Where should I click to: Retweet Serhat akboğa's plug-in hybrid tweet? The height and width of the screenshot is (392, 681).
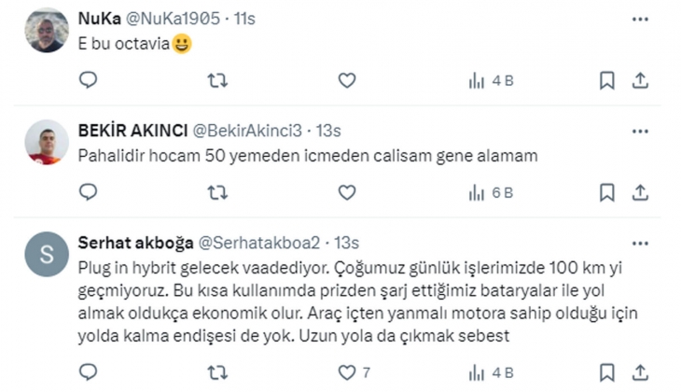pyautogui.click(x=216, y=371)
